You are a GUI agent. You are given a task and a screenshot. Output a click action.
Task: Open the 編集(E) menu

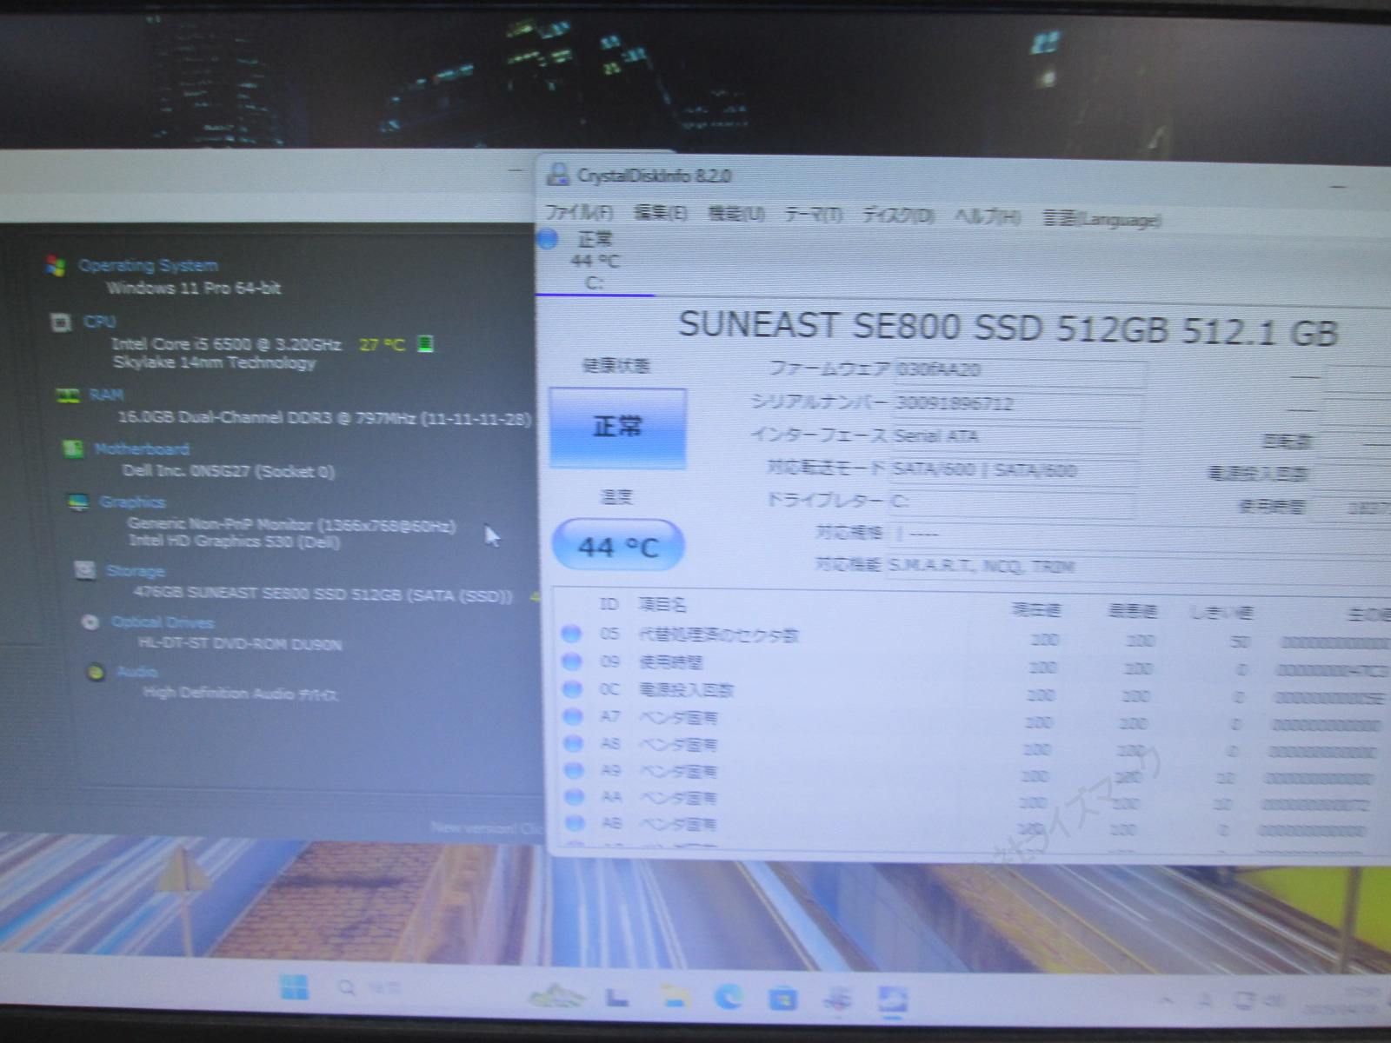coord(660,213)
